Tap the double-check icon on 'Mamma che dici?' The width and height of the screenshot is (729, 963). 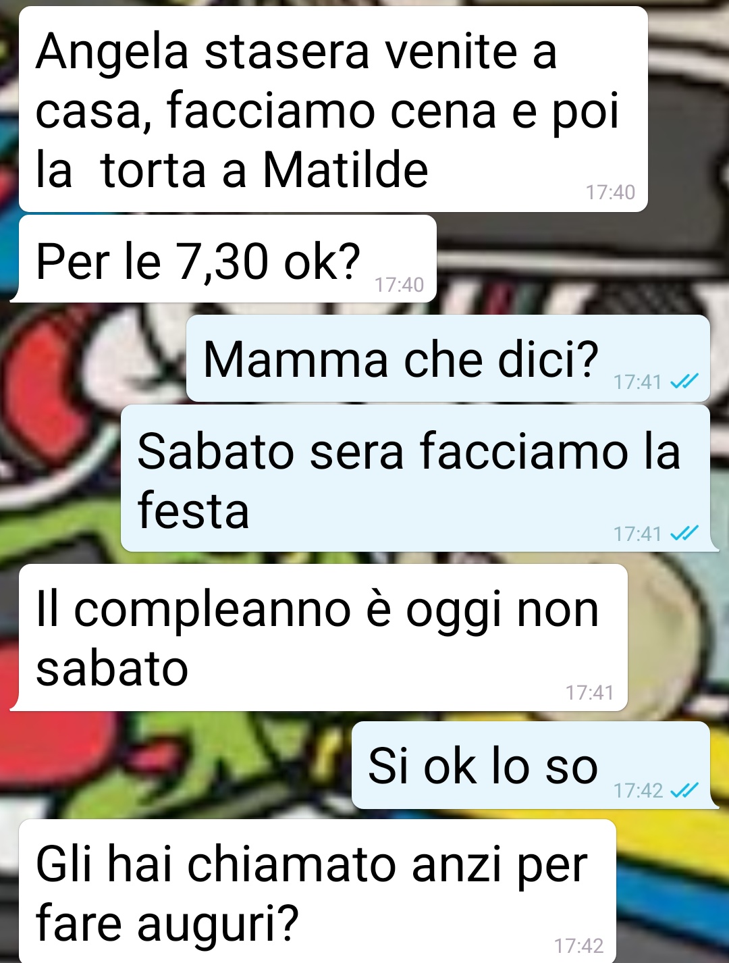[x=684, y=382]
